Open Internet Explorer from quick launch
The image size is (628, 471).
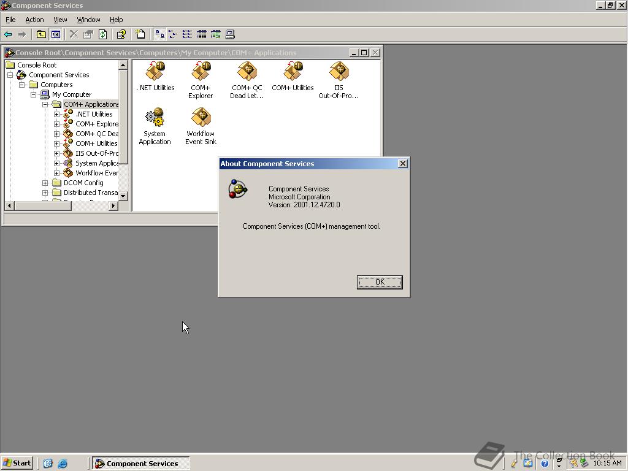pyautogui.click(x=63, y=464)
